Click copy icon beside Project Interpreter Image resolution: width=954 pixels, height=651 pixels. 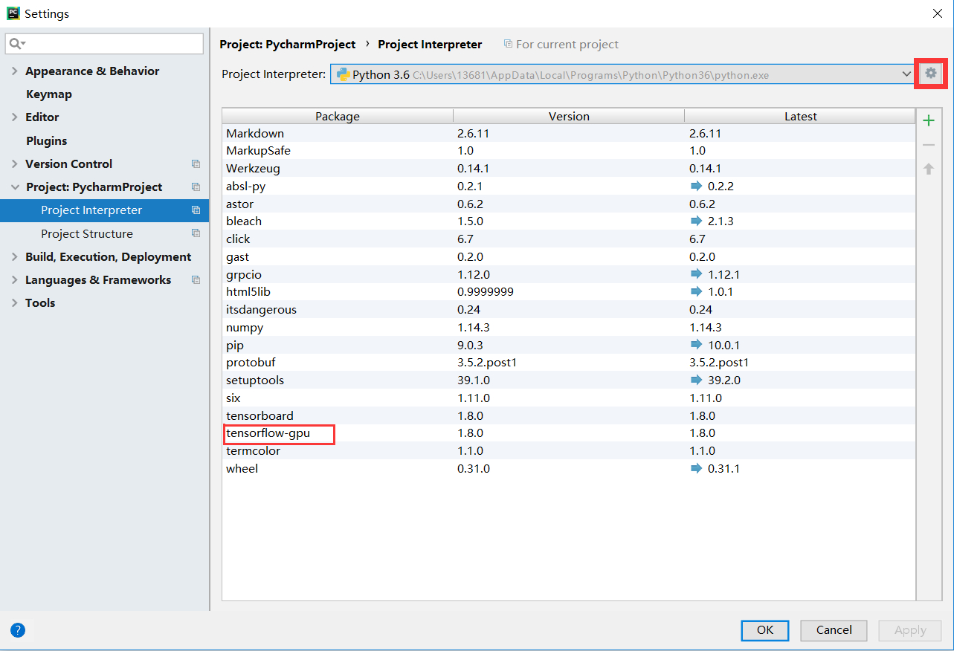196,210
